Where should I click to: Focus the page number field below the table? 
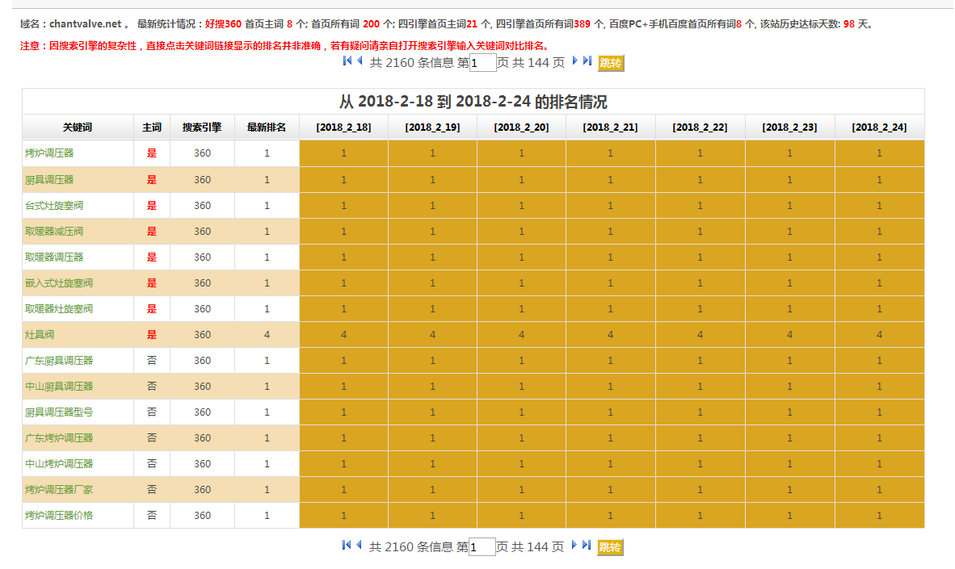[x=482, y=547]
